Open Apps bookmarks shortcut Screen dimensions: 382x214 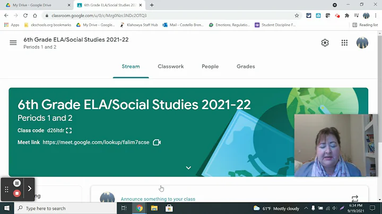click(x=12, y=25)
